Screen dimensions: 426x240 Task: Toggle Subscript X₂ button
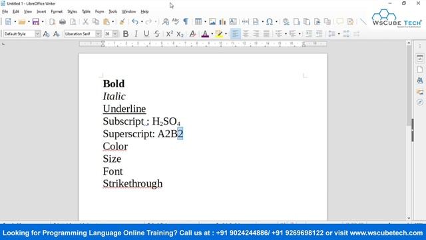[x=180, y=34]
